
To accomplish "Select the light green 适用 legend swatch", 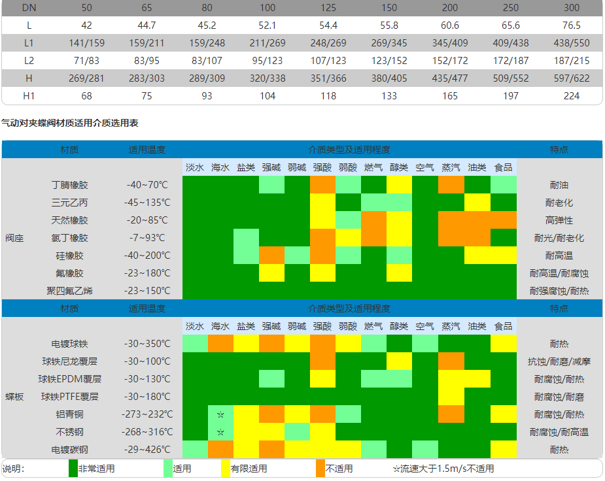I will pyautogui.click(x=167, y=469).
